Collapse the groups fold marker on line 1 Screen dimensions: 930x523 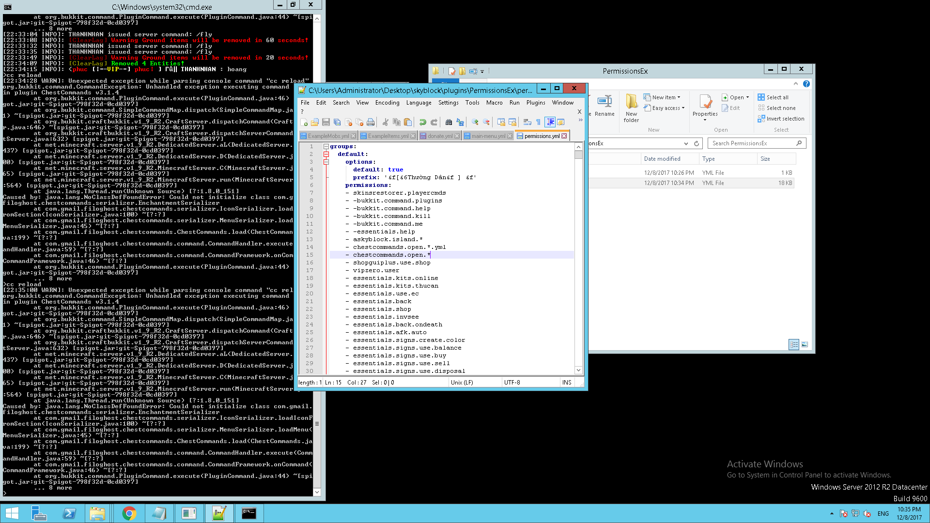tap(326, 147)
